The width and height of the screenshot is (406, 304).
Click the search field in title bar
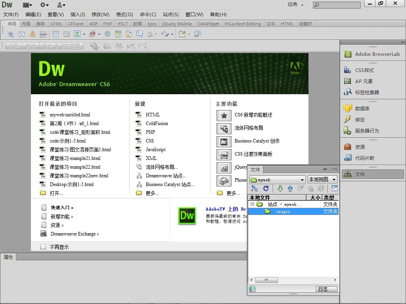click(x=337, y=5)
